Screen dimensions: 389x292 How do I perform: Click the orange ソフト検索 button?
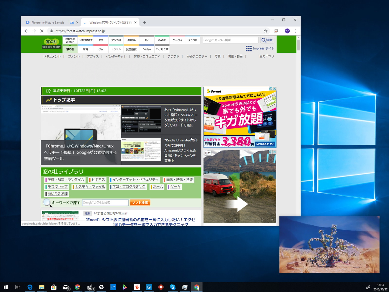[x=140, y=203]
